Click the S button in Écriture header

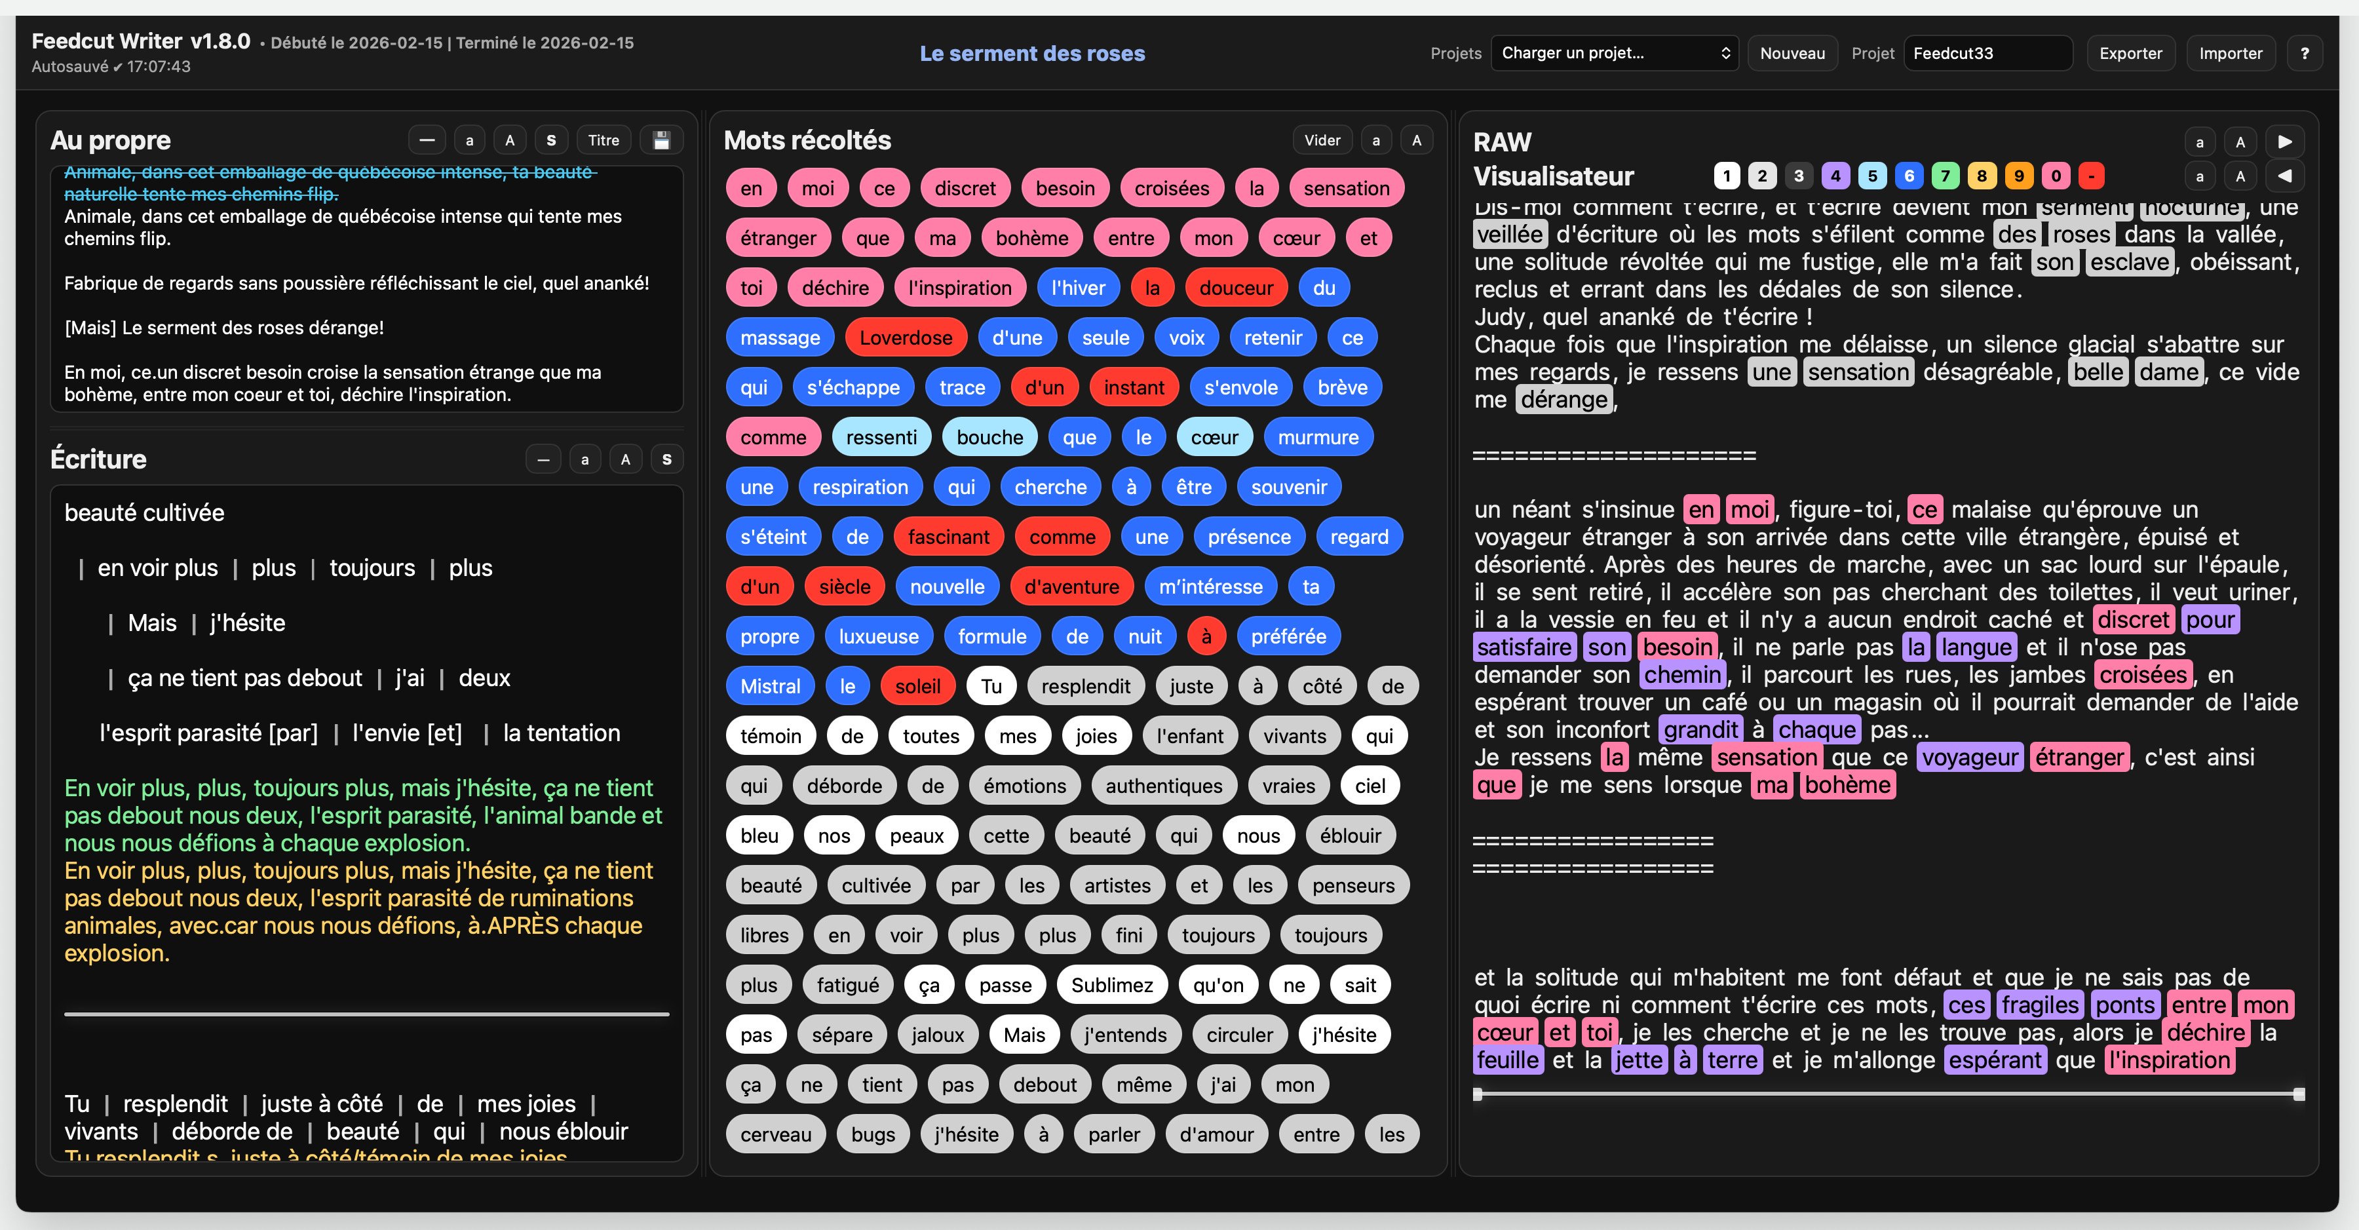coord(666,459)
